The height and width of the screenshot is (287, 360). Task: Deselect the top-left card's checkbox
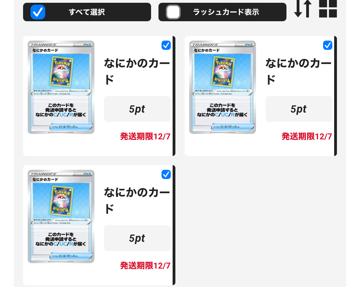(166, 45)
